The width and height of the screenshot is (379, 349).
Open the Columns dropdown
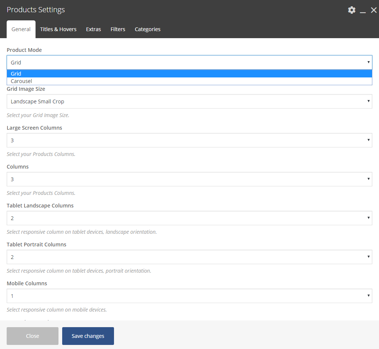pyautogui.click(x=189, y=179)
